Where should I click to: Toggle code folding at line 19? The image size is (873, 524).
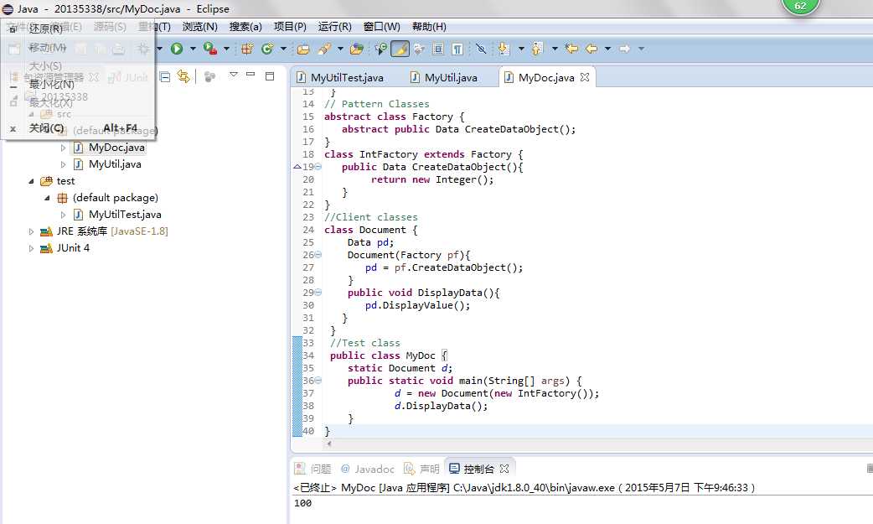[x=318, y=167]
